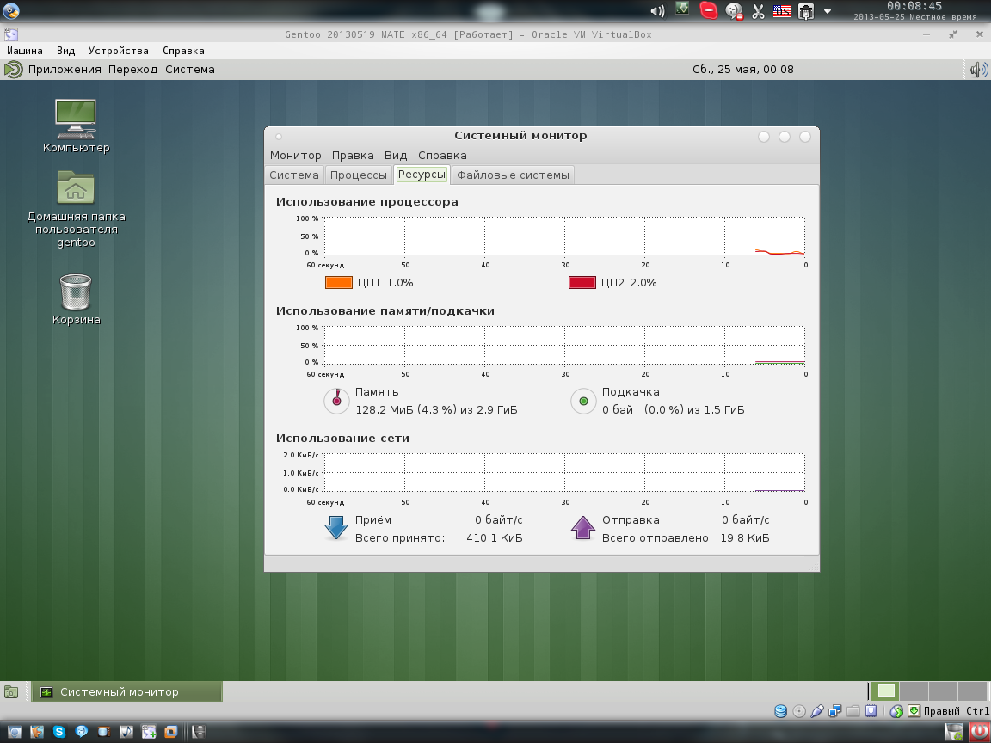Click the host tray volume speaker icon
Viewport: 991px width, 743px height.
(658, 10)
